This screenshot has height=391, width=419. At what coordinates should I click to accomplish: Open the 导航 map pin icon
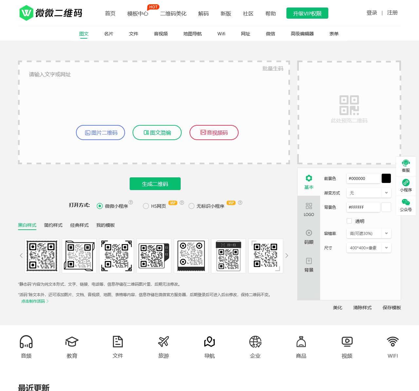(209, 342)
